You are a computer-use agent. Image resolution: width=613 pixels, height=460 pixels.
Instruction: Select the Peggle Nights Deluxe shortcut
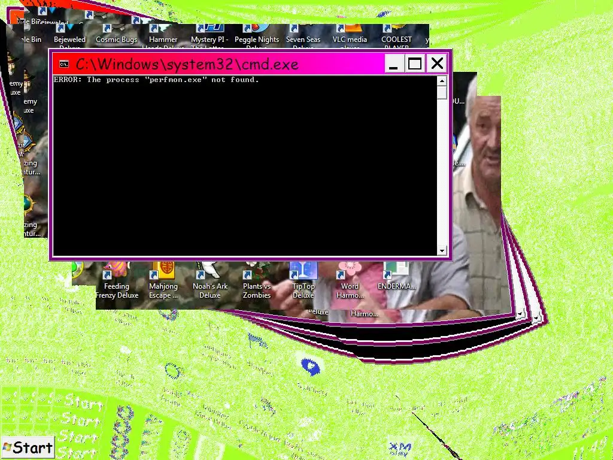(257, 37)
